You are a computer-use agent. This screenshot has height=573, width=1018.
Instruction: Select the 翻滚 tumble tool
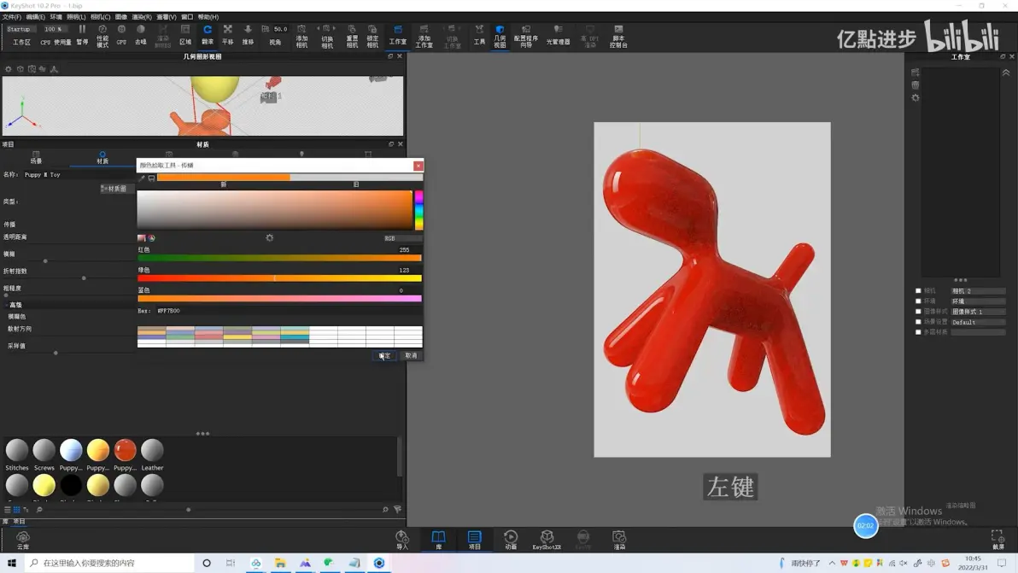tap(208, 34)
